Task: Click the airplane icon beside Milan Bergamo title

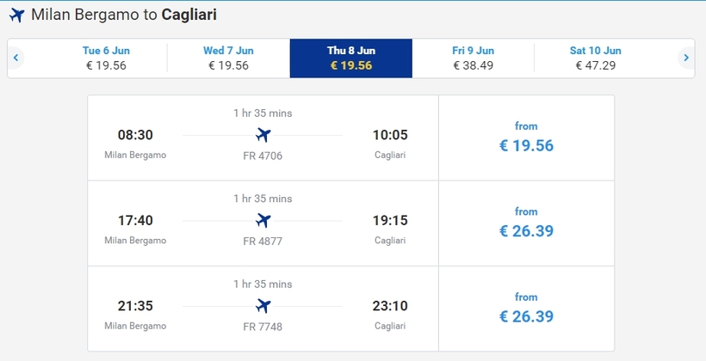Action: pos(16,15)
